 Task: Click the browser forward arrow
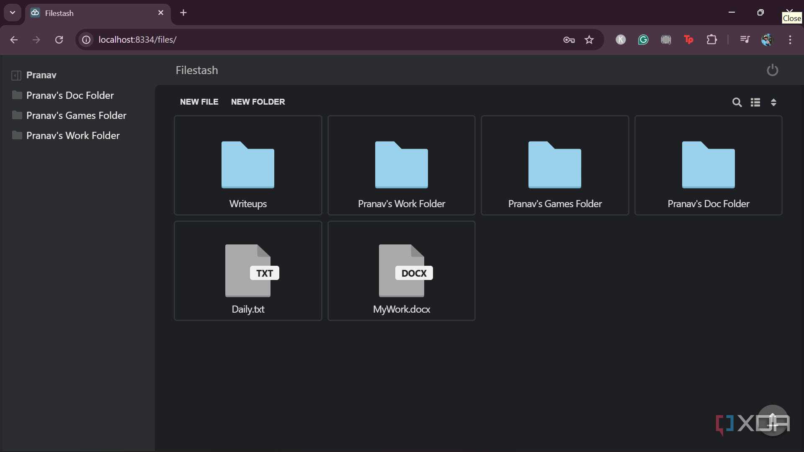click(x=36, y=40)
